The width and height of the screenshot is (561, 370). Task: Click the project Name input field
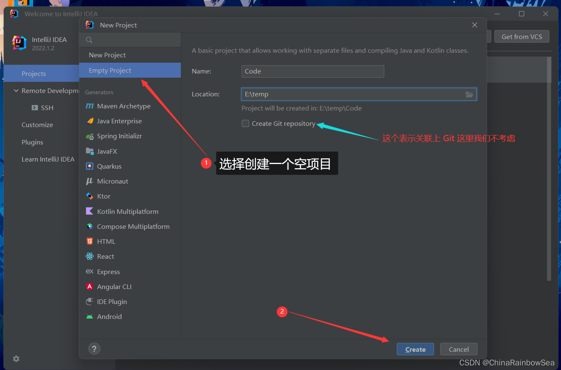click(313, 71)
